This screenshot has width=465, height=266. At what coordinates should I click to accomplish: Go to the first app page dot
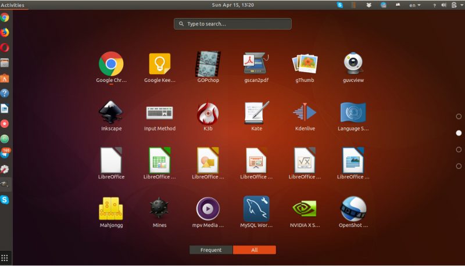point(459,116)
